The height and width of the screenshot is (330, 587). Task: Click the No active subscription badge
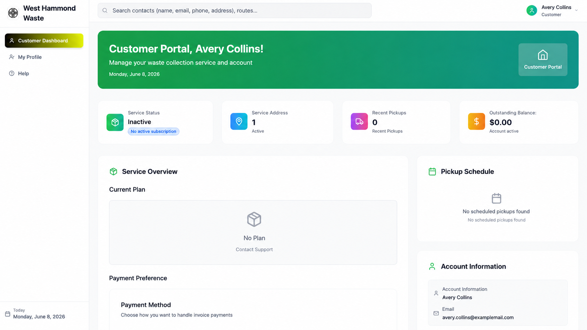point(153,131)
